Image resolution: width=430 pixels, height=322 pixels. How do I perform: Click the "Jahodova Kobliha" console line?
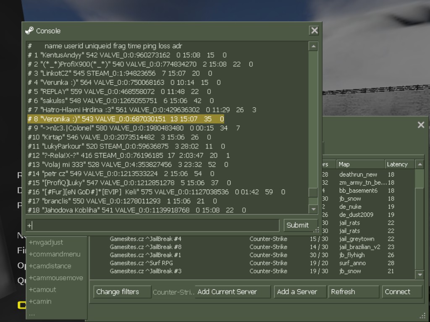136,210
